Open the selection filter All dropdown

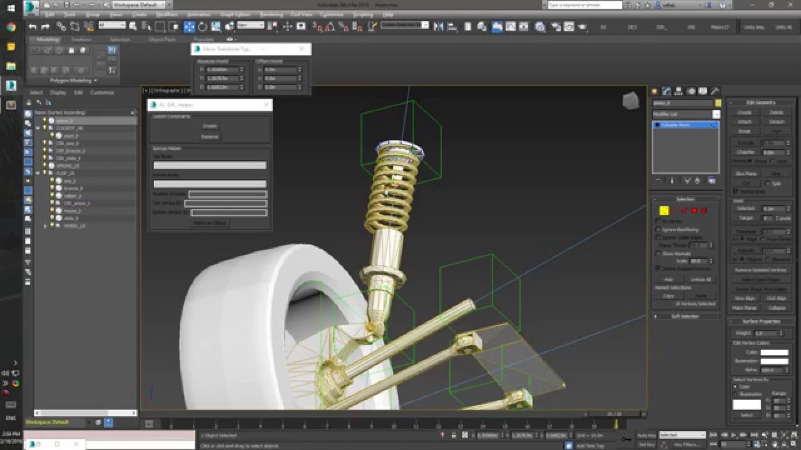[x=112, y=26]
